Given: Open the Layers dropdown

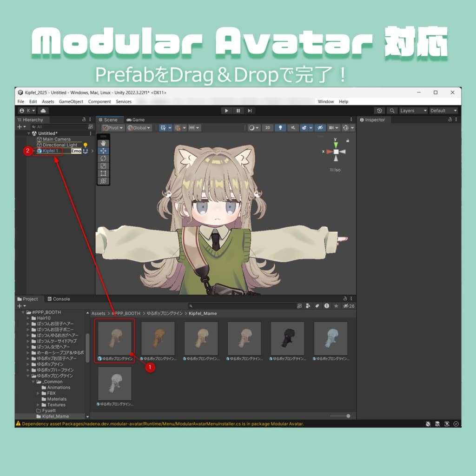Looking at the screenshot, I should point(413,111).
